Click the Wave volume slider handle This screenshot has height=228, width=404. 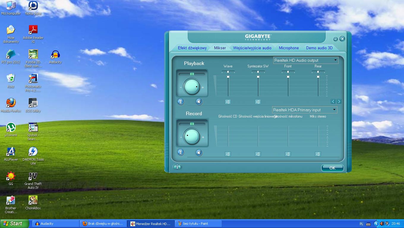[228, 77]
